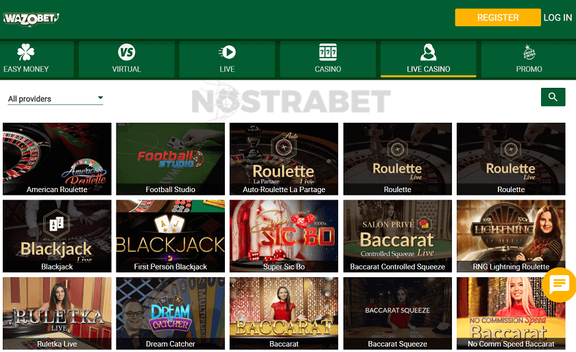
Task: Click the Casino 777 slot icon
Action: tap(328, 52)
